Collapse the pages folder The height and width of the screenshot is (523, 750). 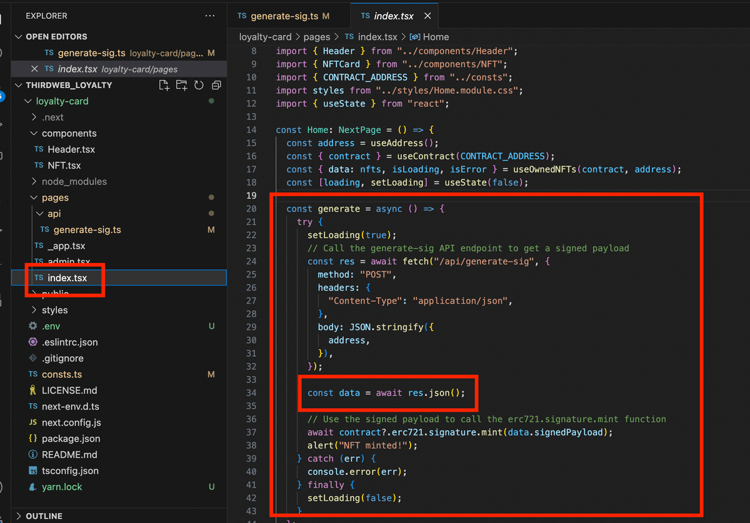coord(34,198)
